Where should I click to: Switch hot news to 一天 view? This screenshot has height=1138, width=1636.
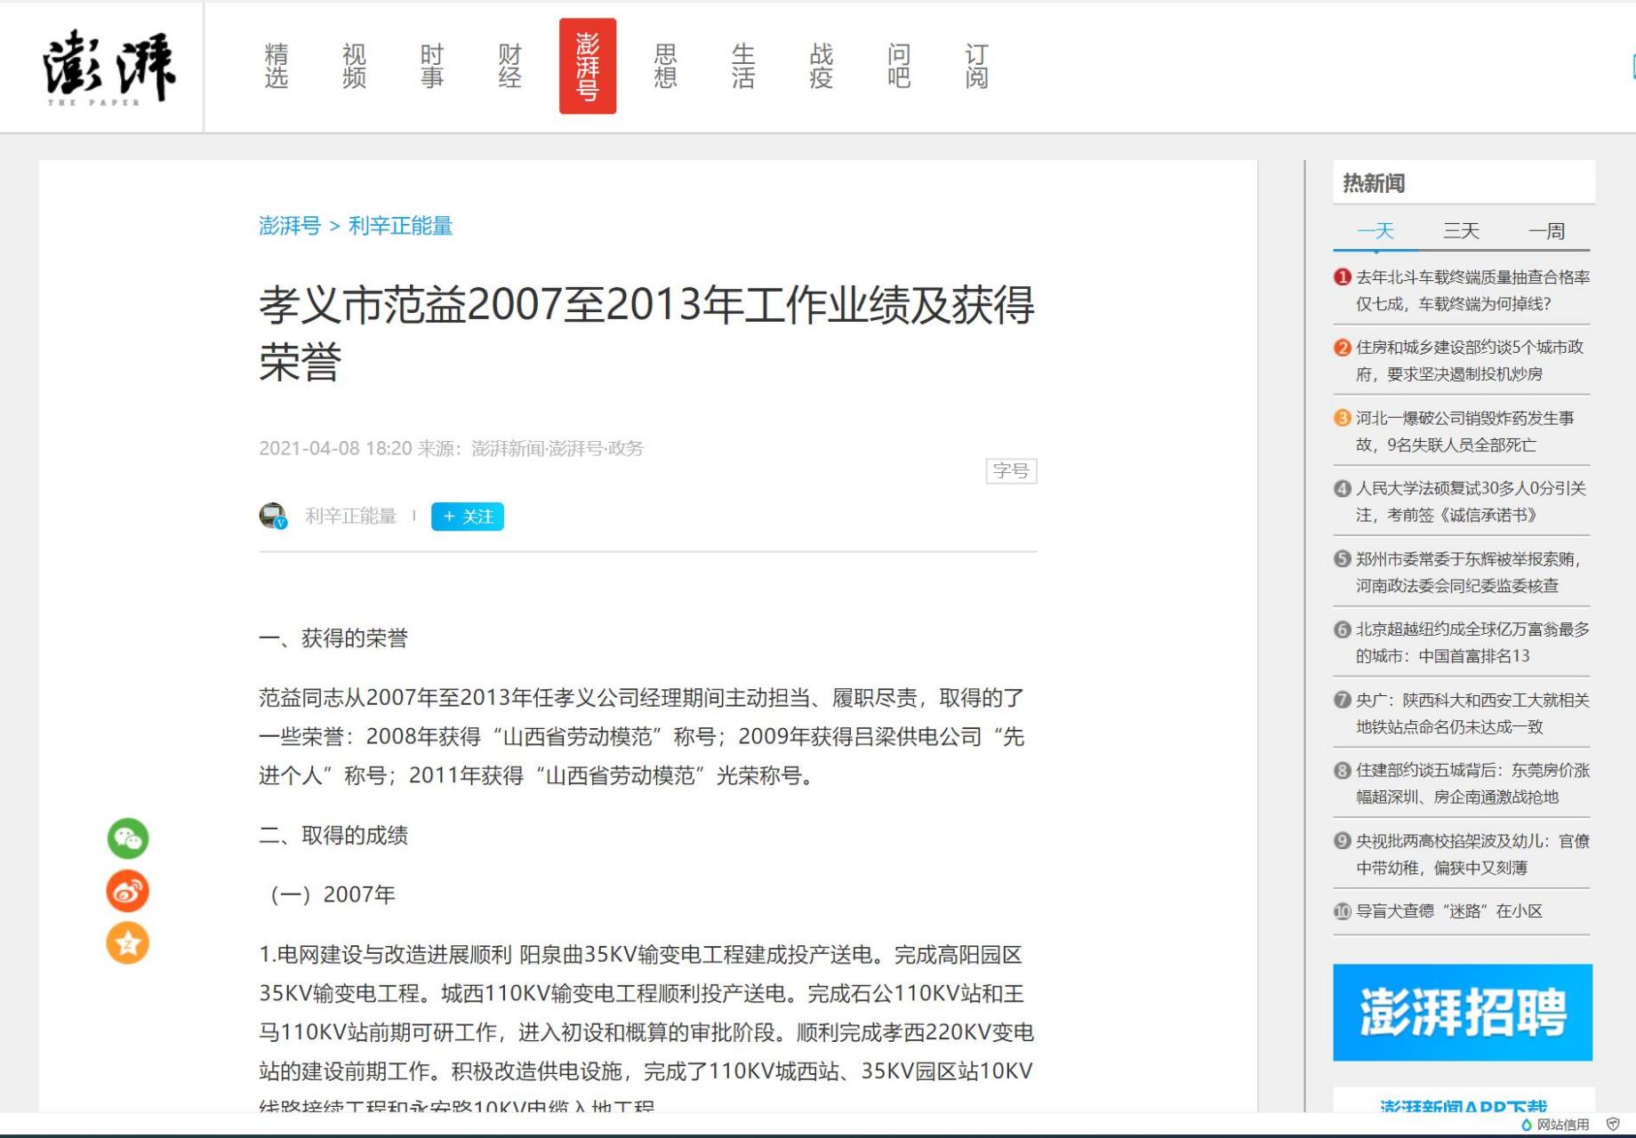1375,231
